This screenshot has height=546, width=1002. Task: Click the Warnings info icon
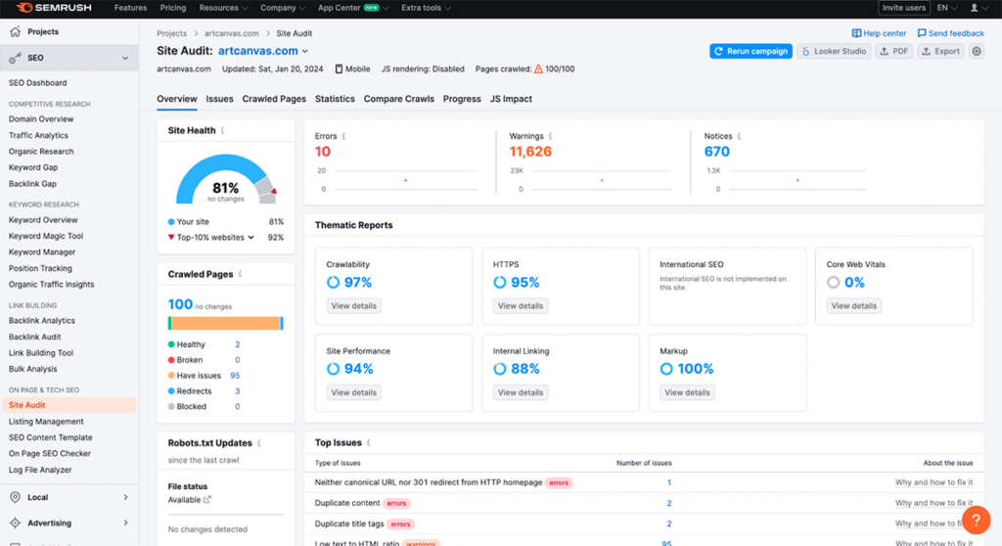click(x=550, y=136)
